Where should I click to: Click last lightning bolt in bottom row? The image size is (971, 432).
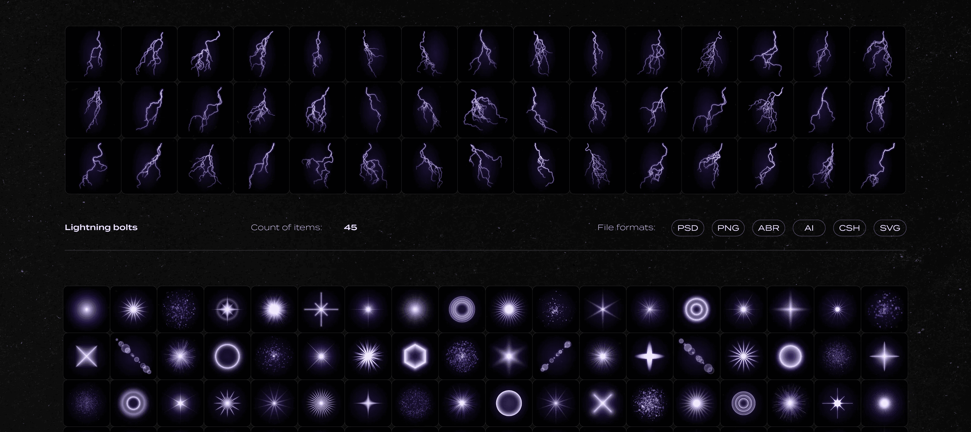(x=877, y=166)
